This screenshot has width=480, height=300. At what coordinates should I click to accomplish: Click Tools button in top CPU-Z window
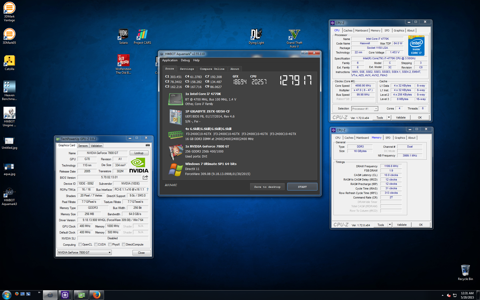click(x=379, y=117)
